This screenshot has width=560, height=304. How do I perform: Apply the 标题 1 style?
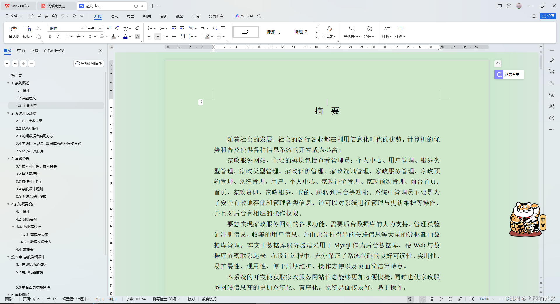coord(273,32)
